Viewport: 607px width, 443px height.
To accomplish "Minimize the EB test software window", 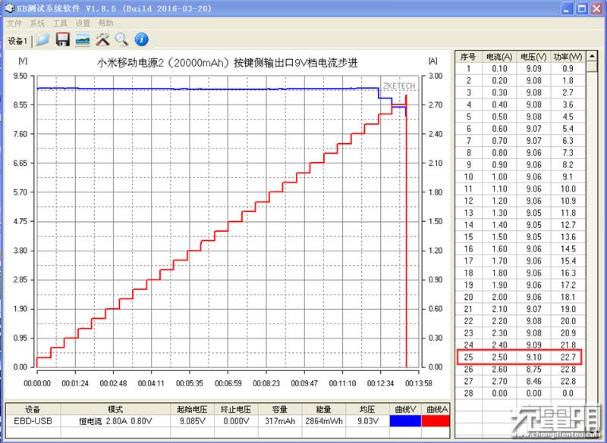I will tap(567, 8).
